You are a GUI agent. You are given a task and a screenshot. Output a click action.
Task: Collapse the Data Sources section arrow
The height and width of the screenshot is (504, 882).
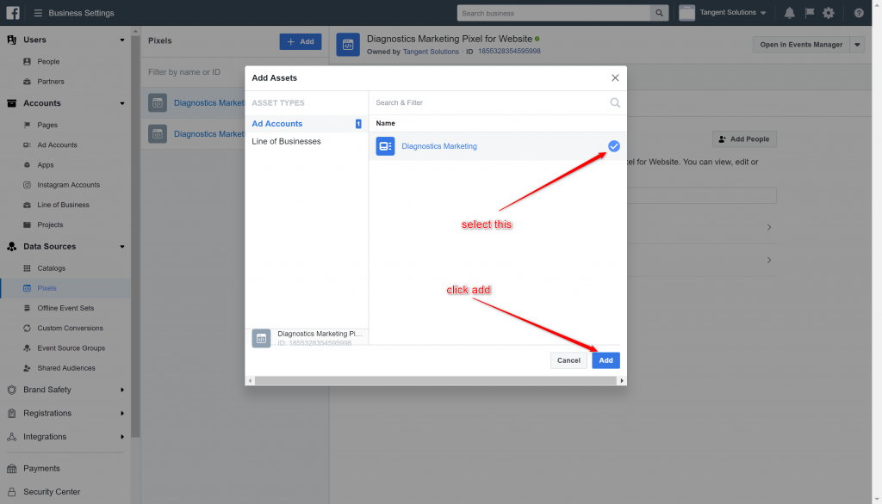pyautogui.click(x=122, y=247)
